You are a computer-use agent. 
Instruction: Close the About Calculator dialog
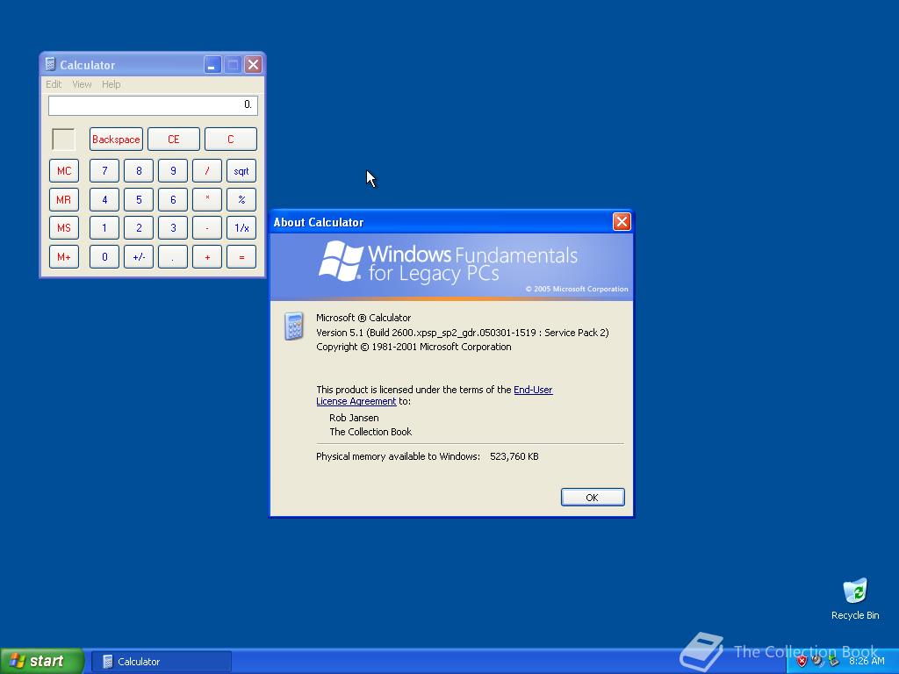click(622, 222)
